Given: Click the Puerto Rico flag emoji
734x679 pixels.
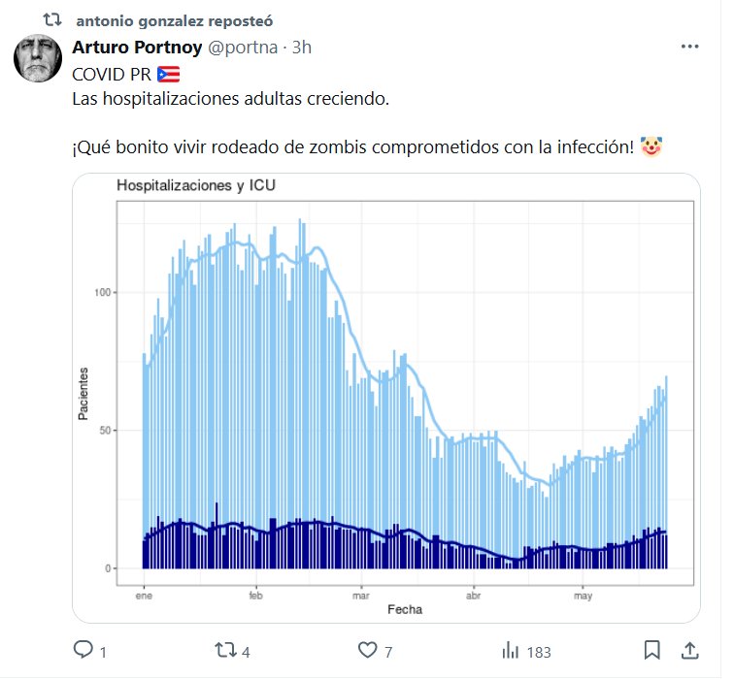Looking at the screenshot, I should (x=168, y=75).
